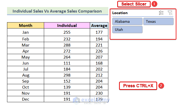Screen dimensions: 183x109
Task: Select the Average column header cell
Action: coord(99,25)
